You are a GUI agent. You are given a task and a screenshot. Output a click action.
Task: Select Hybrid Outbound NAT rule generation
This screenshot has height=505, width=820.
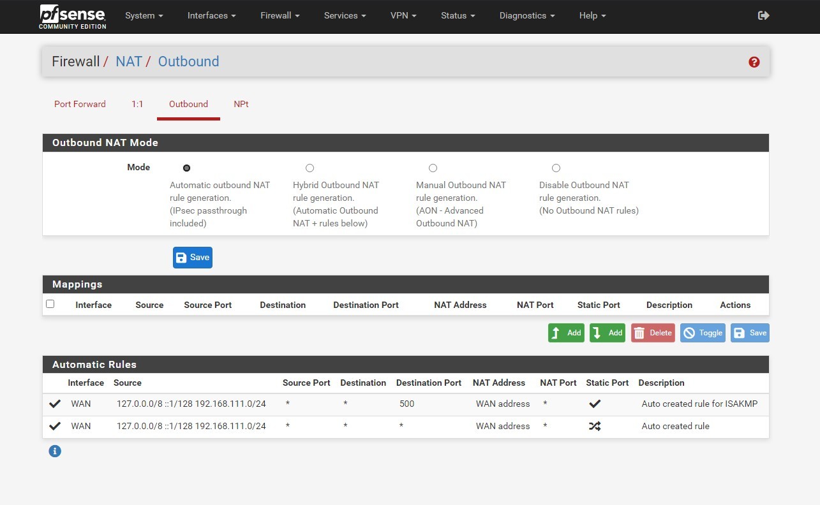[309, 168]
